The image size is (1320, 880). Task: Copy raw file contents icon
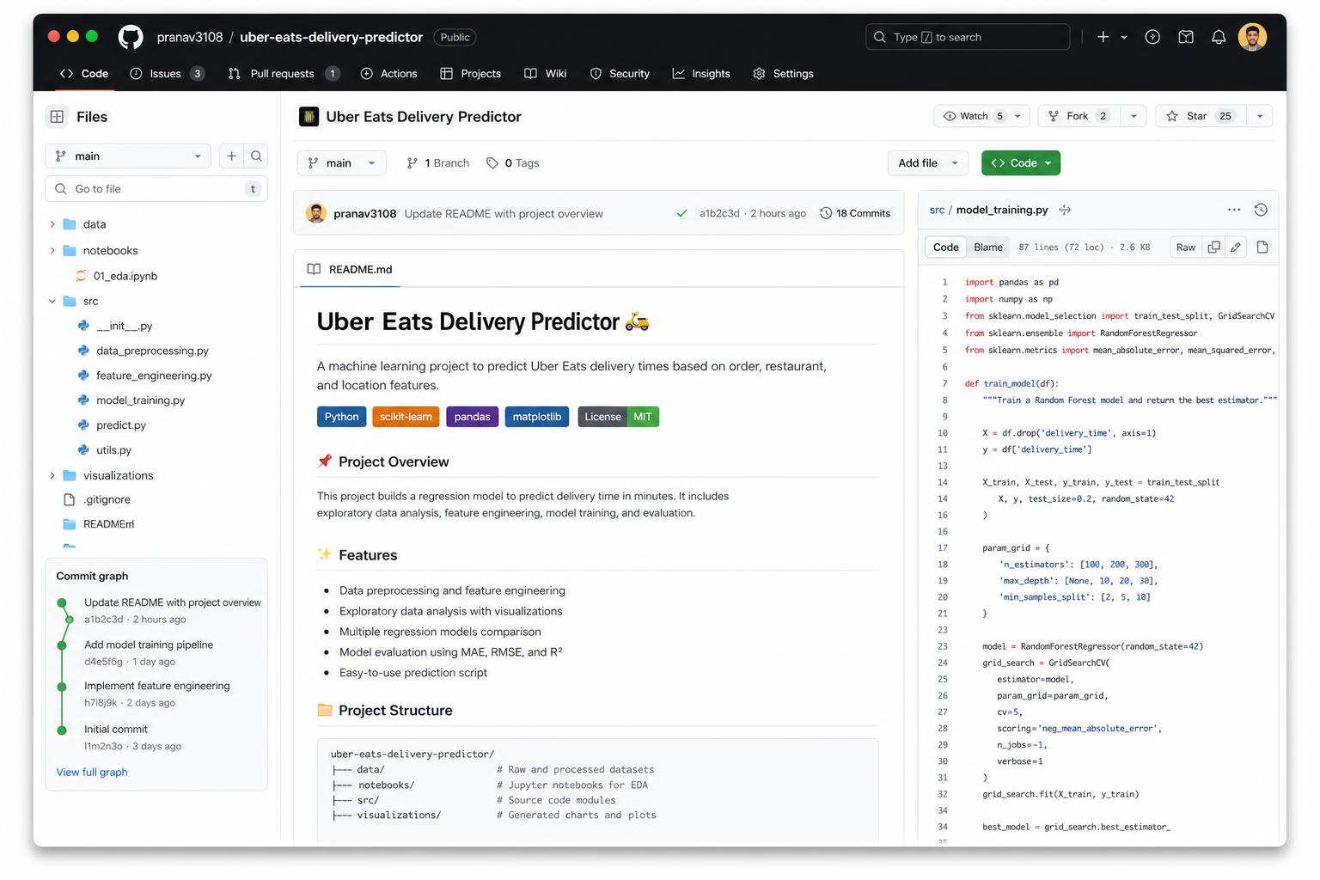pyautogui.click(x=1213, y=247)
